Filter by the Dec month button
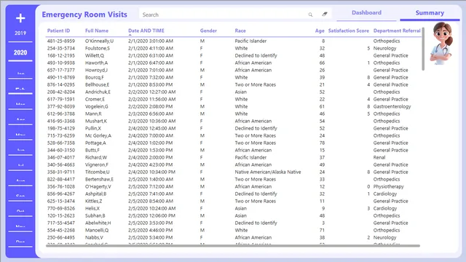 (20, 242)
